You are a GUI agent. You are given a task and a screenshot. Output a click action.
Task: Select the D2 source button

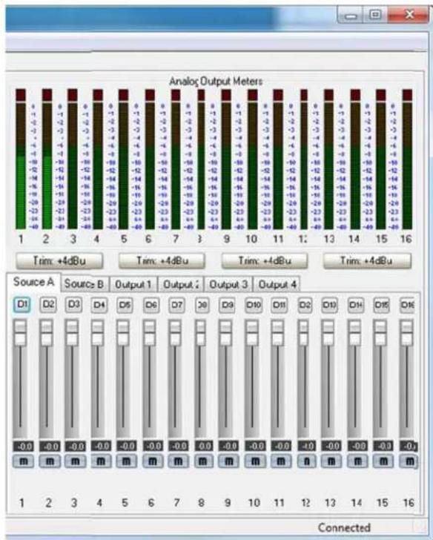click(x=48, y=304)
